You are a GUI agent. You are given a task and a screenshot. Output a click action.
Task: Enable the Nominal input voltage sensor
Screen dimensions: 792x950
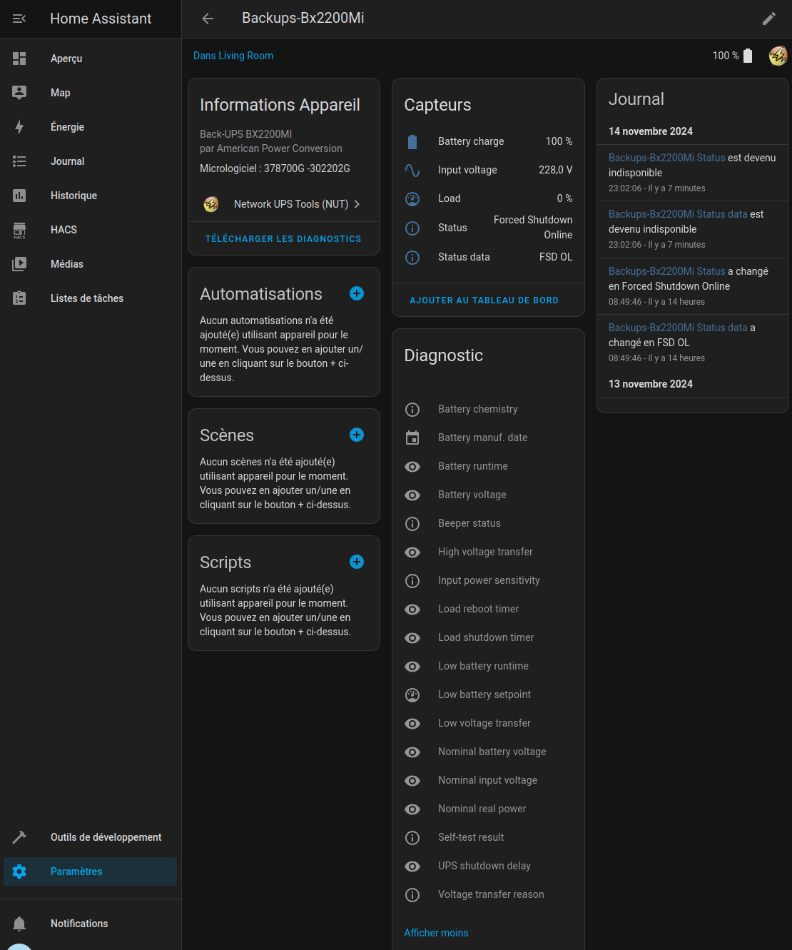412,780
